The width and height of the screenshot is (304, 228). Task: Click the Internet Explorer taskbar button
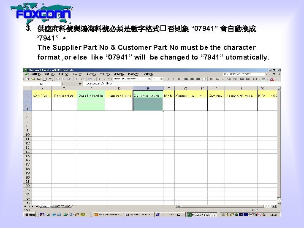pyautogui.click(x=170, y=214)
